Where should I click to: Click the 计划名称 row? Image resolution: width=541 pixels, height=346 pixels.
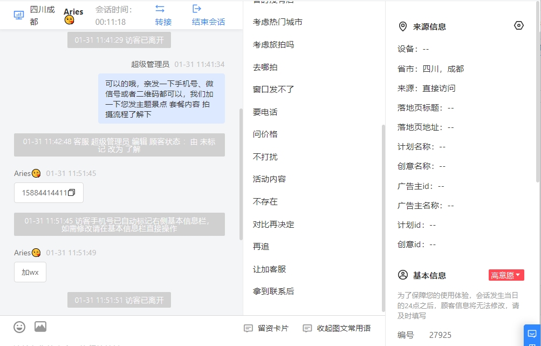[x=421, y=147]
